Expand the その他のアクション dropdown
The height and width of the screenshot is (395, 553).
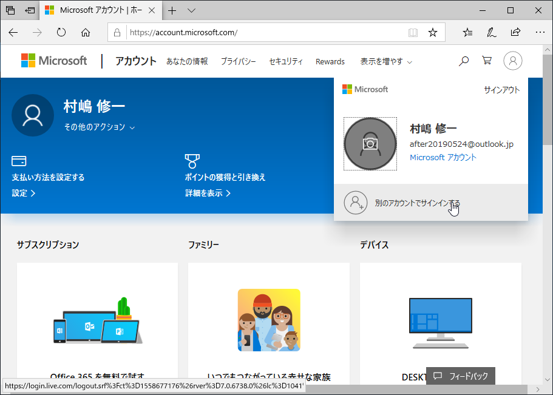click(100, 127)
